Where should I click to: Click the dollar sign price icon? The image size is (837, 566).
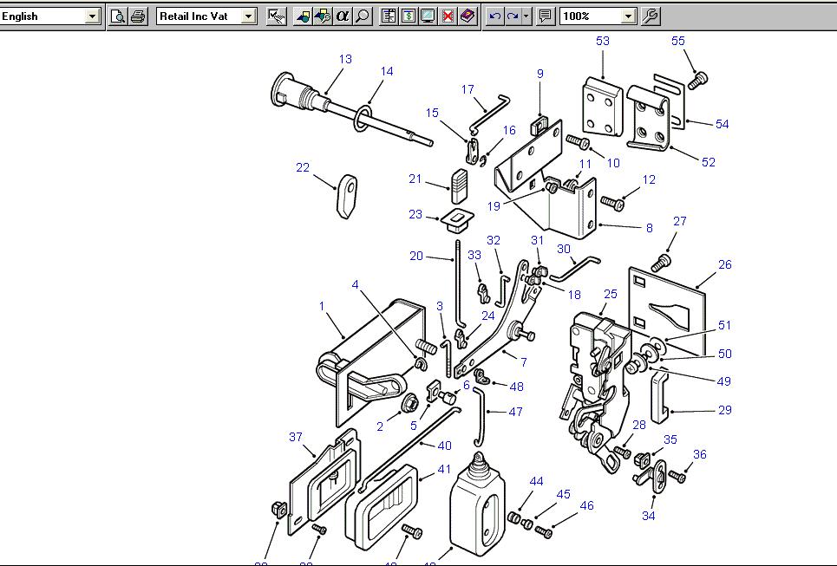(x=409, y=16)
